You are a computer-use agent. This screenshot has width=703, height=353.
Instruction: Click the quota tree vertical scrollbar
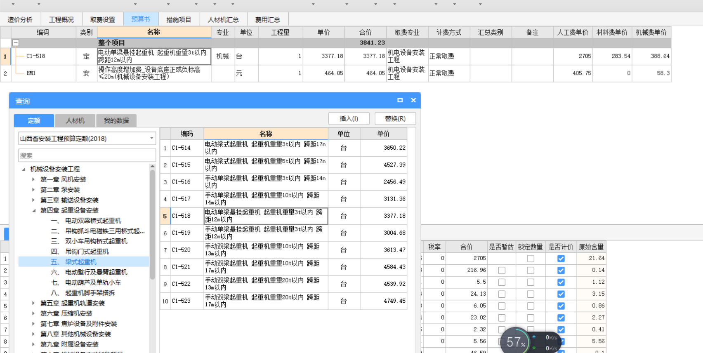click(152, 225)
